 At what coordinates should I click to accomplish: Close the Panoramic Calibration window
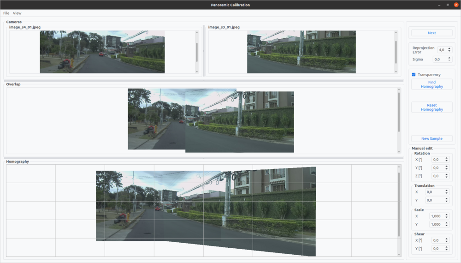456,5
